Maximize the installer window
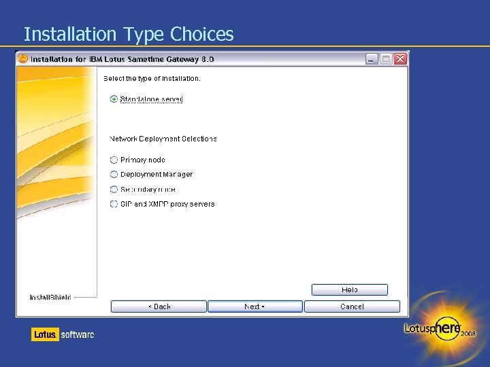Image resolution: width=490 pixels, height=367 pixels. (386, 59)
